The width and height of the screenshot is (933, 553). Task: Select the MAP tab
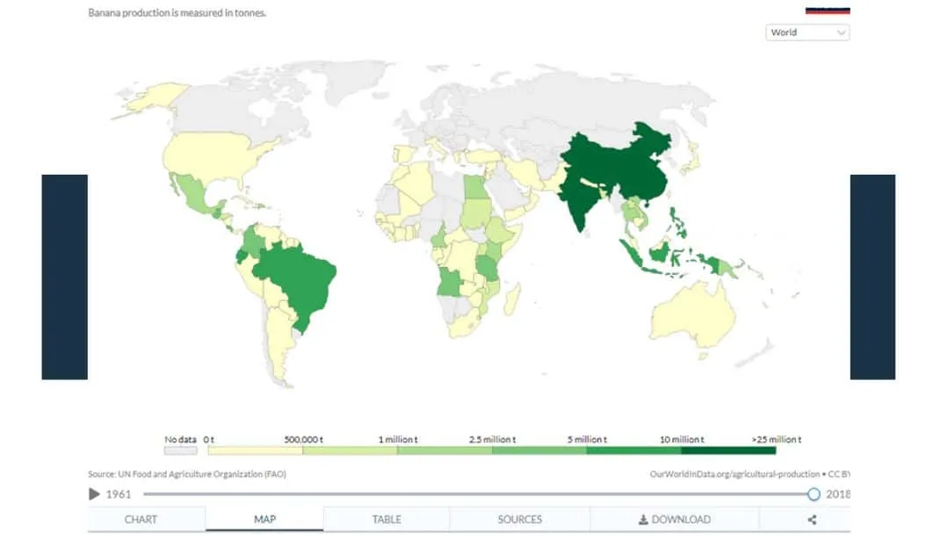tap(265, 519)
